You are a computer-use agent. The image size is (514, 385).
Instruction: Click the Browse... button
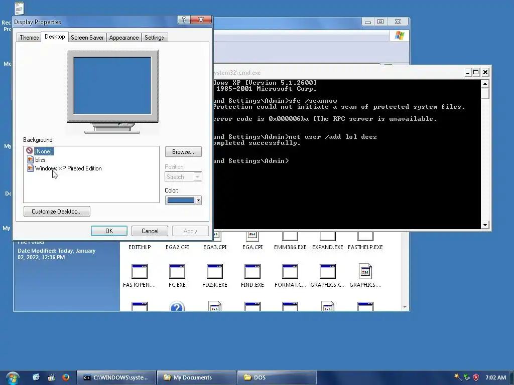(x=183, y=152)
